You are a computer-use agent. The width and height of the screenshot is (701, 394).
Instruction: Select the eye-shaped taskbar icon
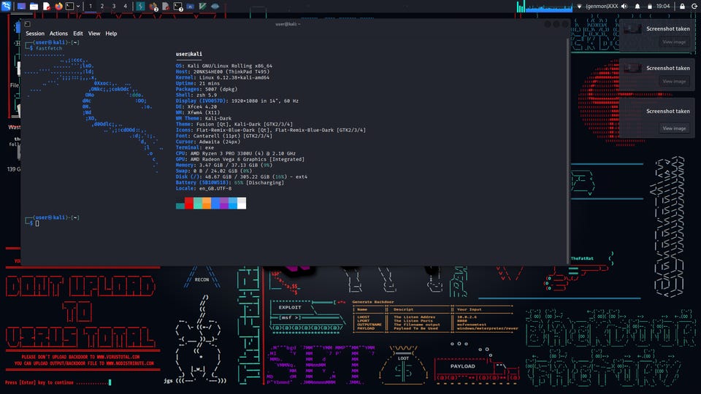point(215,7)
